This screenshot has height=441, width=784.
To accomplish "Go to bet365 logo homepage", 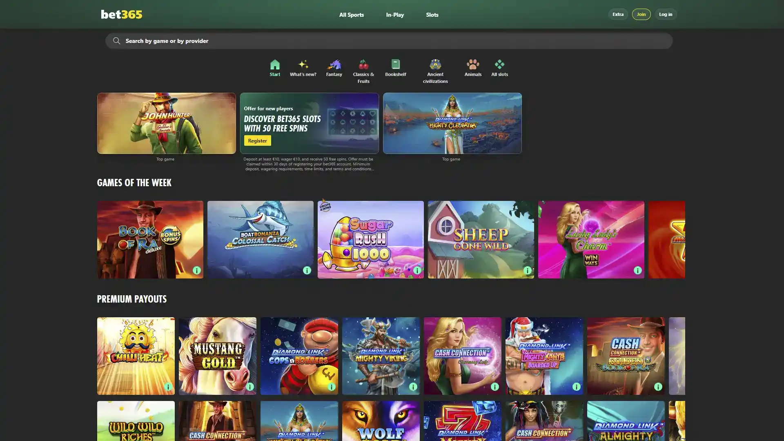I will (122, 14).
